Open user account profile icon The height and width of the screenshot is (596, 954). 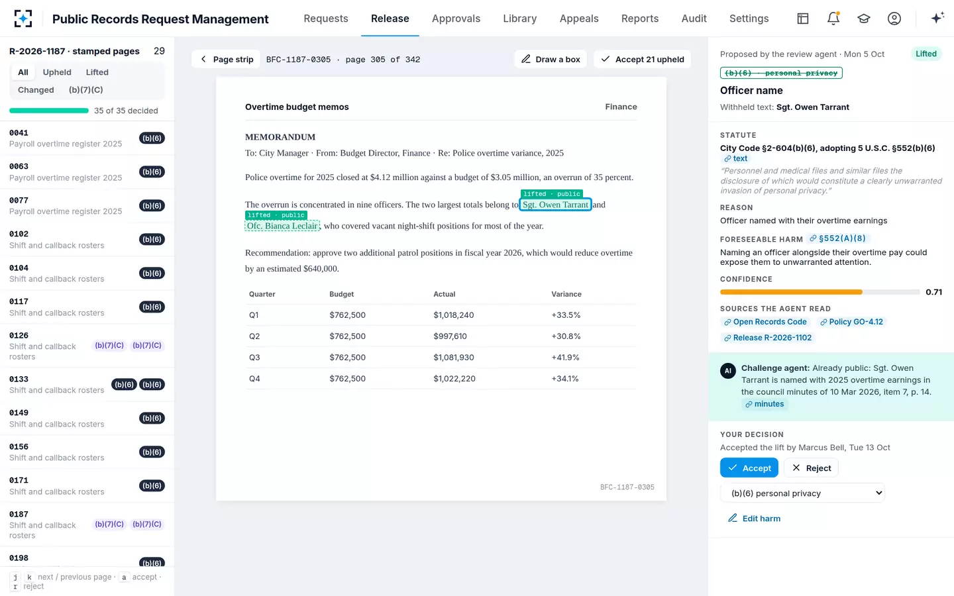894,19
